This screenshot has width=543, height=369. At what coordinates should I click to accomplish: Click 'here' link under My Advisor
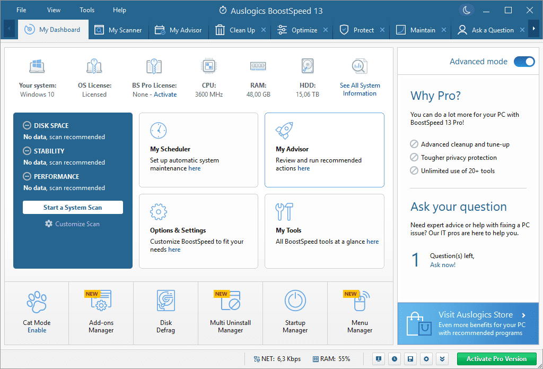pos(304,168)
